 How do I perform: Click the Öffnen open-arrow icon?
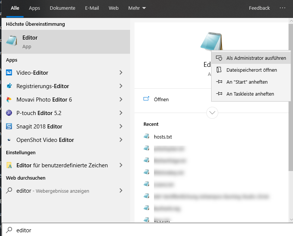click(146, 99)
